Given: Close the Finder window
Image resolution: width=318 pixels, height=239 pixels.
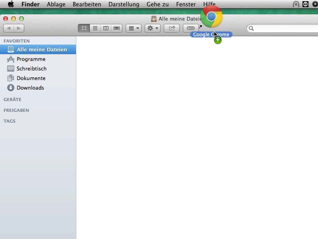Looking at the screenshot, I should coord(6,19).
